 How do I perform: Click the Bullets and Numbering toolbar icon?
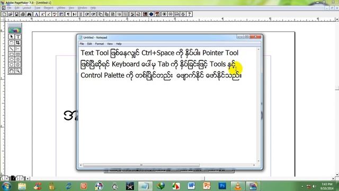81,14
